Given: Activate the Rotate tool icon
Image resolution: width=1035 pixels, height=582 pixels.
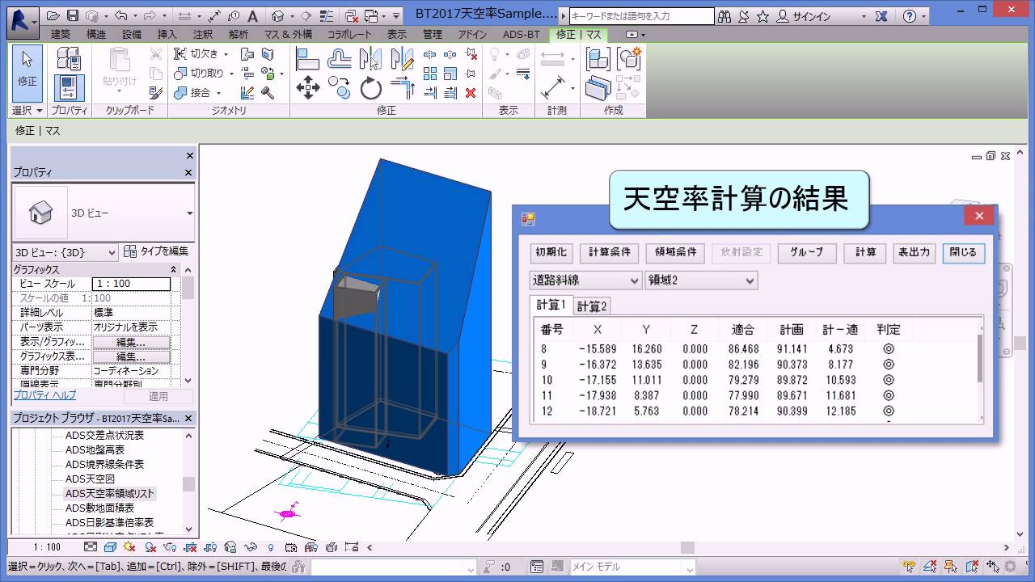Looking at the screenshot, I should tap(370, 88).
